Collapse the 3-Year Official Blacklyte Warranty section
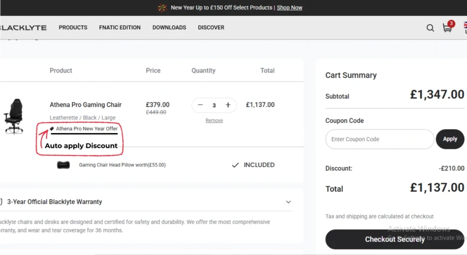Image resolution: width=467 pixels, height=255 pixels. [x=288, y=202]
